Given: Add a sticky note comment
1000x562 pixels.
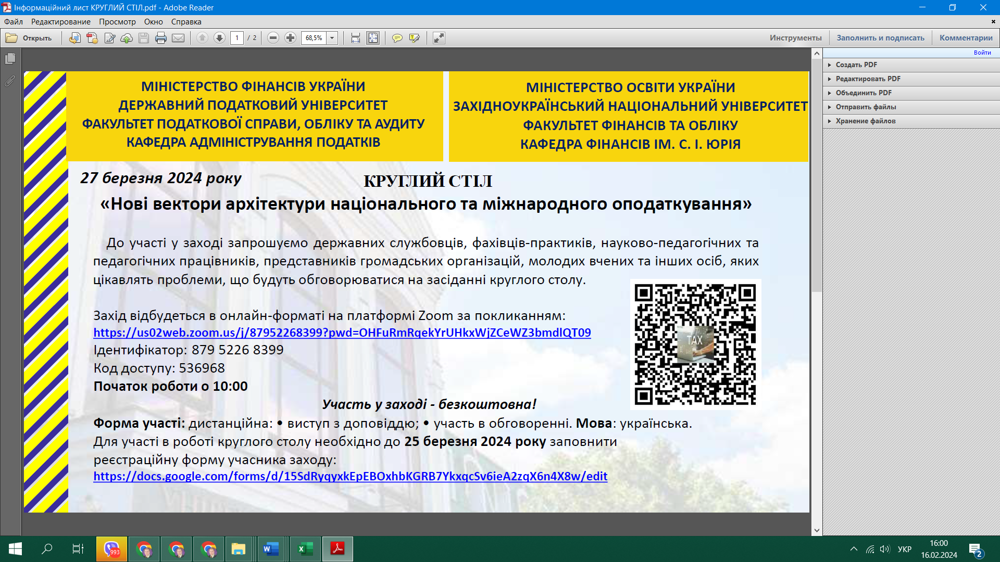Looking at the screenshot, I should click(397, 38).
